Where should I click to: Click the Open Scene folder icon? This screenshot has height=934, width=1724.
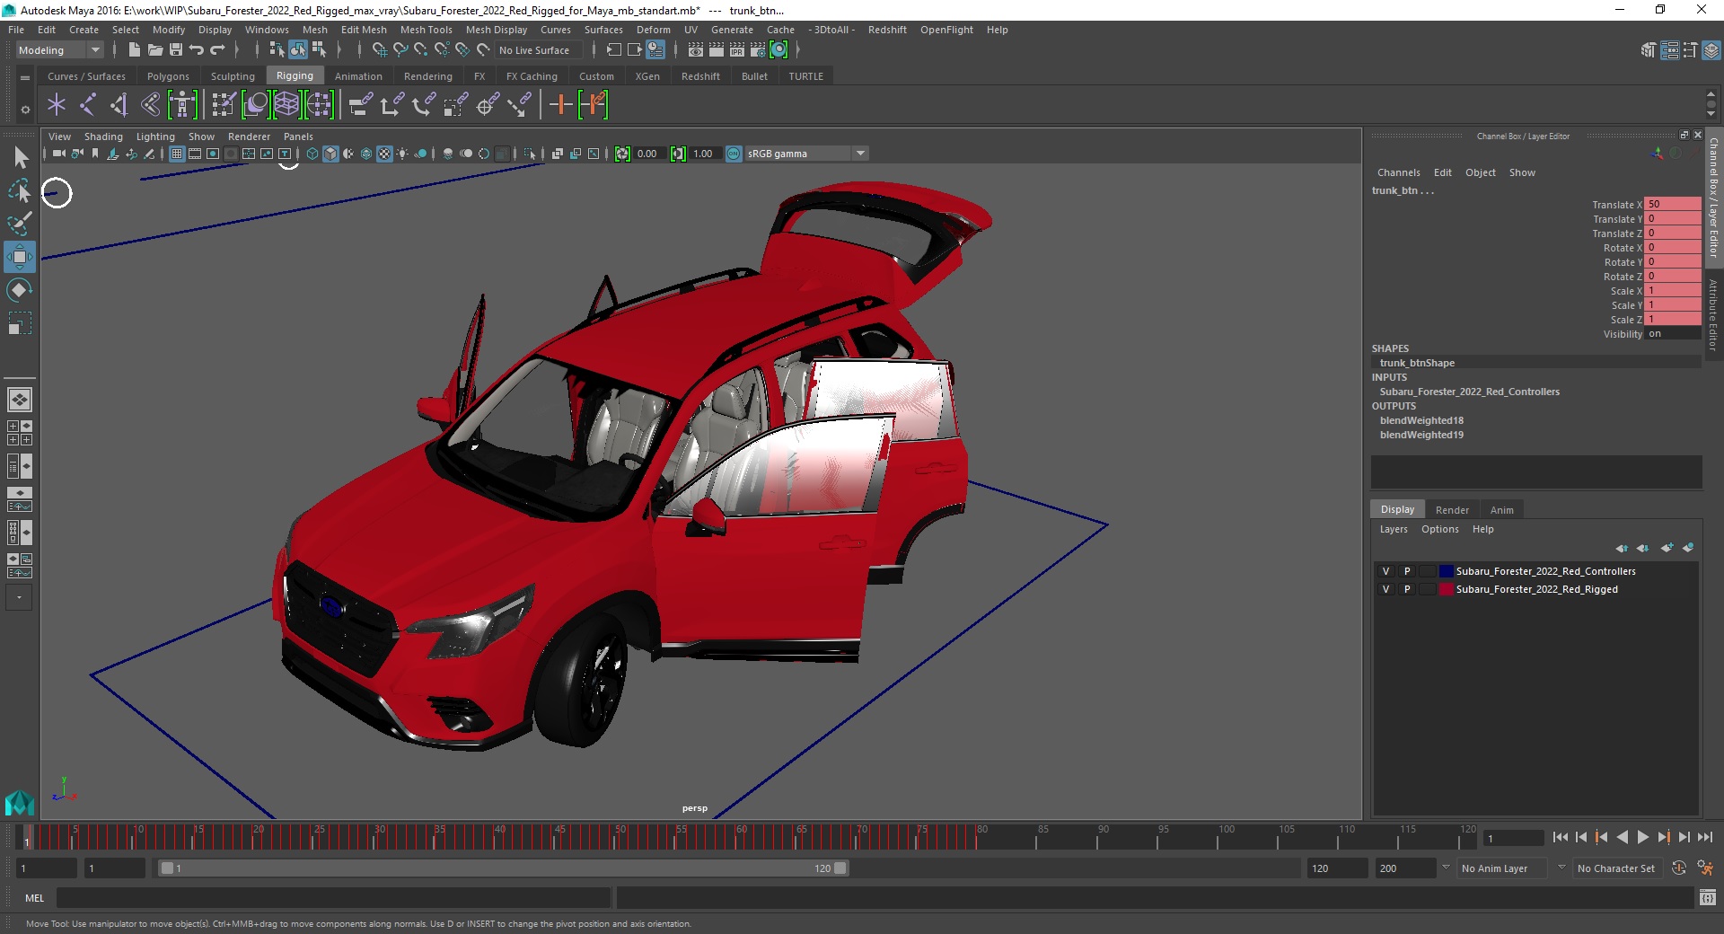click(154, 50)
